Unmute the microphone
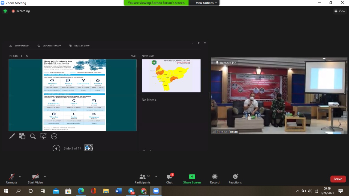Screen dimensions: 349x196 click(11, 179)
